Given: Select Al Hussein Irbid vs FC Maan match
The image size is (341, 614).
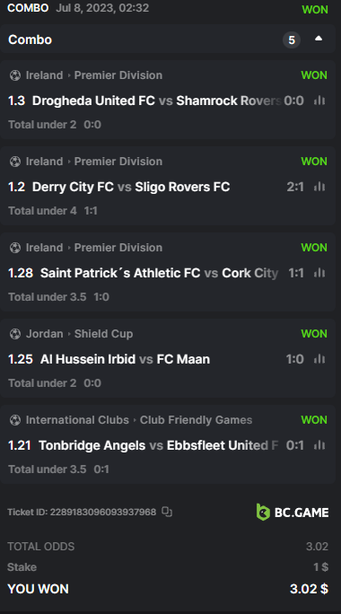Looking at the screenshot, I should click(125, 359).
